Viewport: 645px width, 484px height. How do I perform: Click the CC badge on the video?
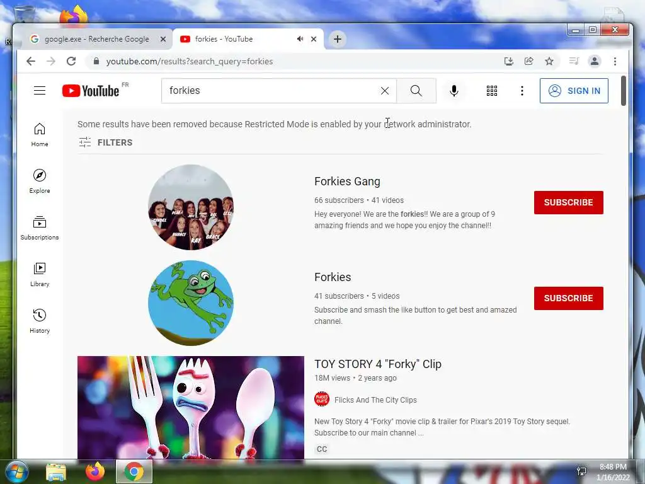pyautogui.click(x=322, y=449)
